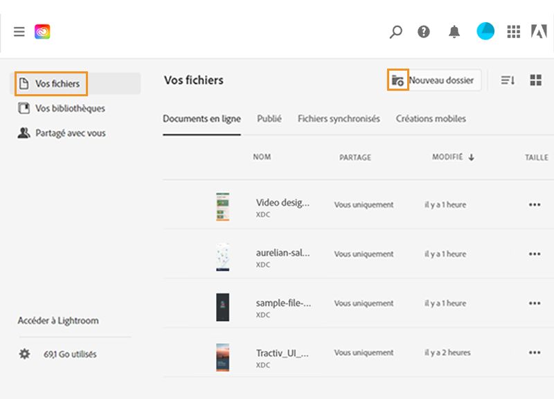554x399 pixels.
Task: Open options menu for 'Tractiv_UI' file
Action: click(536, 353)
